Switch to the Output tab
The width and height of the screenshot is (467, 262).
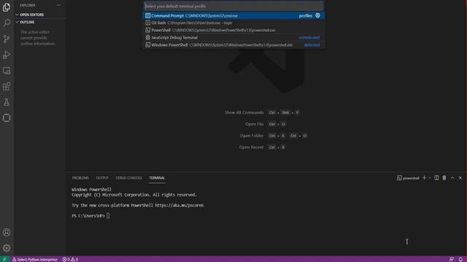click(102, 178)
